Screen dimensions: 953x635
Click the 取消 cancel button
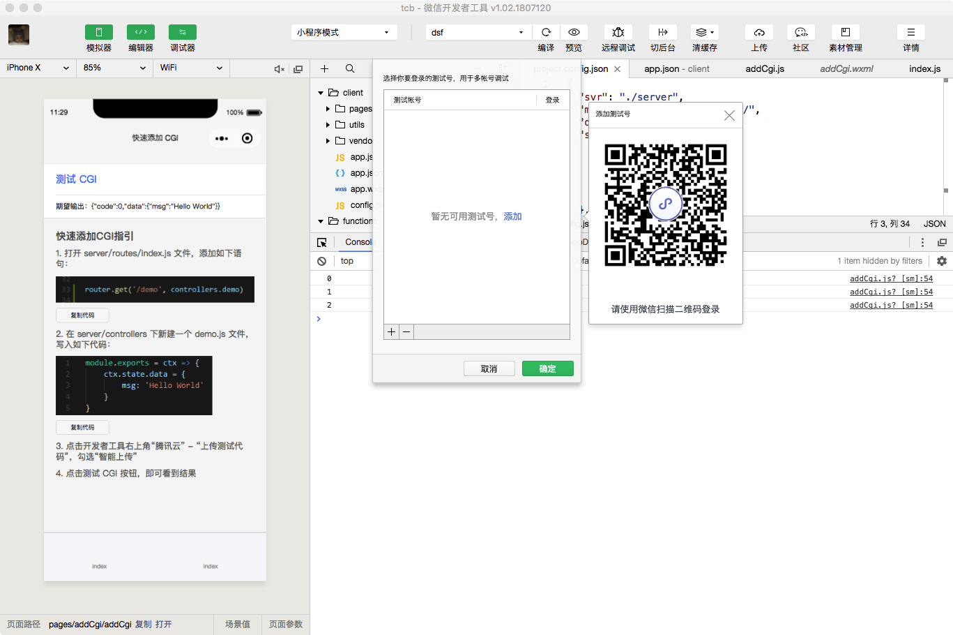click(489, 368)
